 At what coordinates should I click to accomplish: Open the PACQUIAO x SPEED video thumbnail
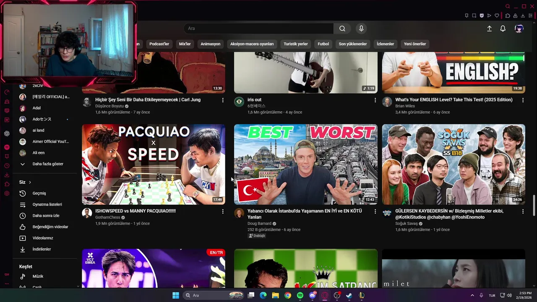click(154, 164)
